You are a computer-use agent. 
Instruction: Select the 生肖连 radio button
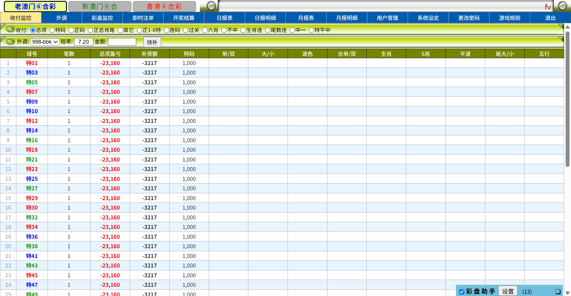pyautogui.click(x=243, y=30)
